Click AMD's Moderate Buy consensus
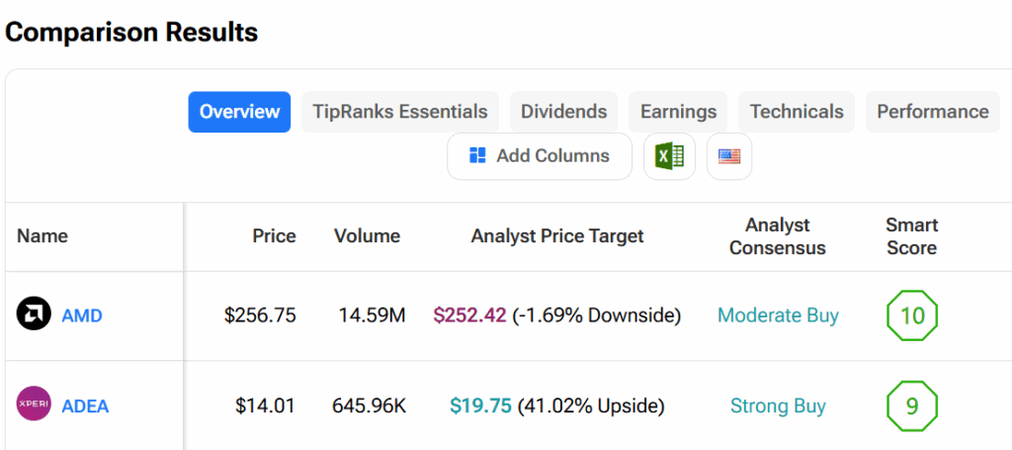The height and width of the screenshot is (450, 1012). click(778, 315)
